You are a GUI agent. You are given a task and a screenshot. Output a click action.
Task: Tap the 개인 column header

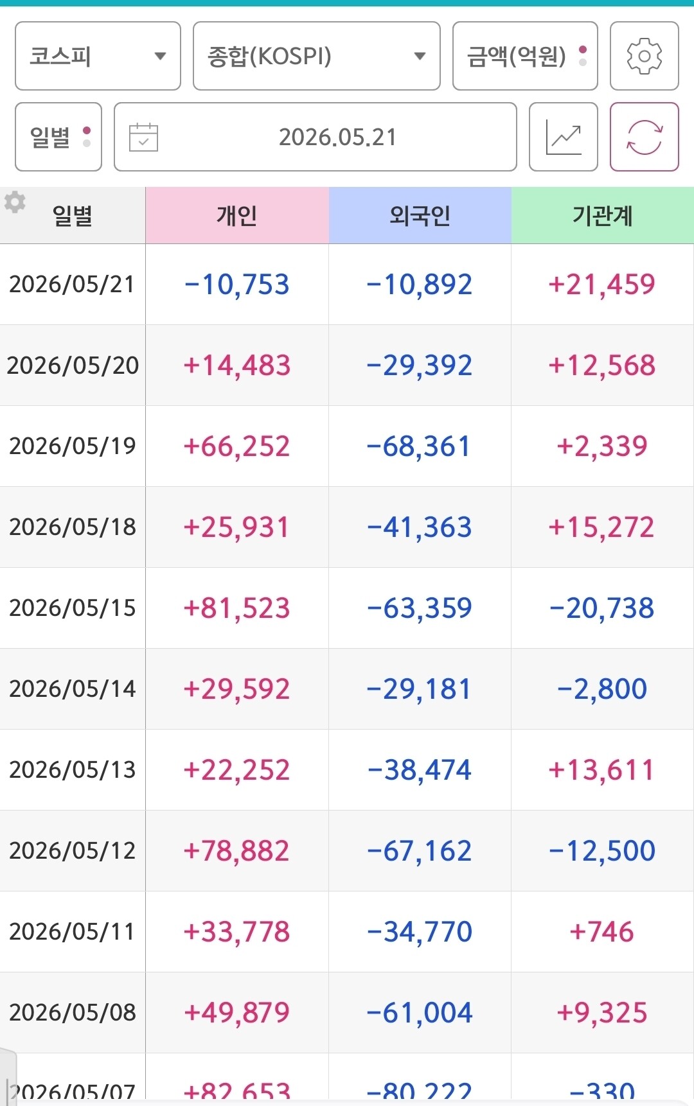coord(237,215)
